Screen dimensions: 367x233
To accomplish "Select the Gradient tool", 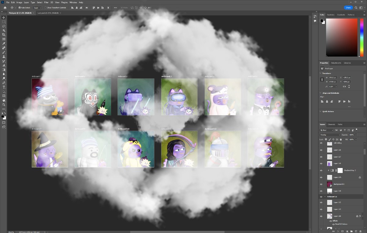I will (4, 70).
